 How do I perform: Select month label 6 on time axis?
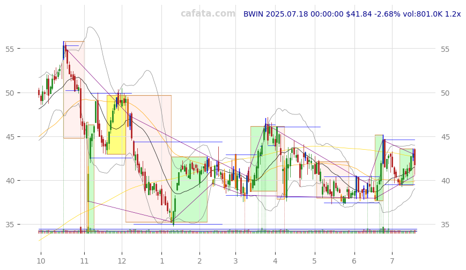click(x=354, y=261)
